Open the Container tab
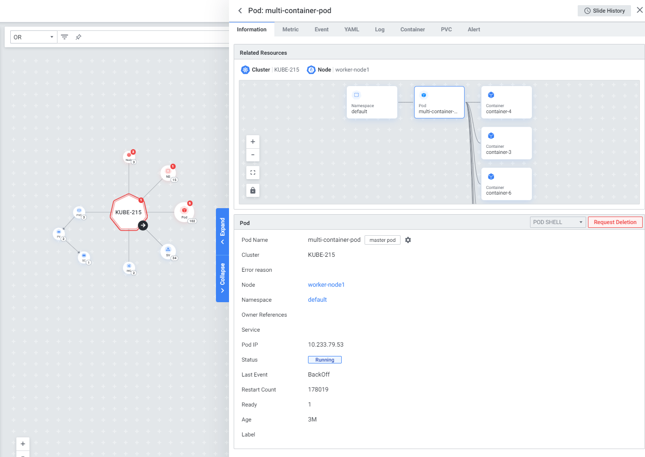The height and width of the screenshot is (457, 645). click(412, 29)
